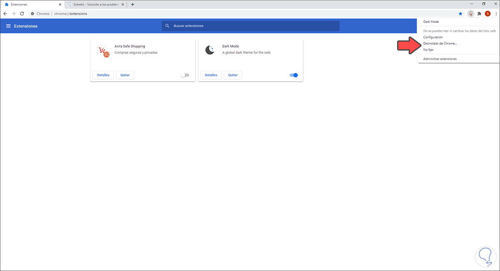
Task: Enable the Avira Safe Shopping extension
Action: click(185, 75)
